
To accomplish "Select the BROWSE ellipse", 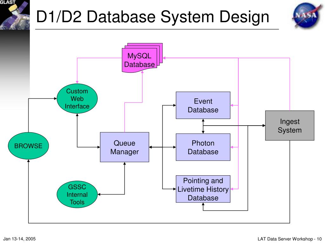I will pos(28,146).
